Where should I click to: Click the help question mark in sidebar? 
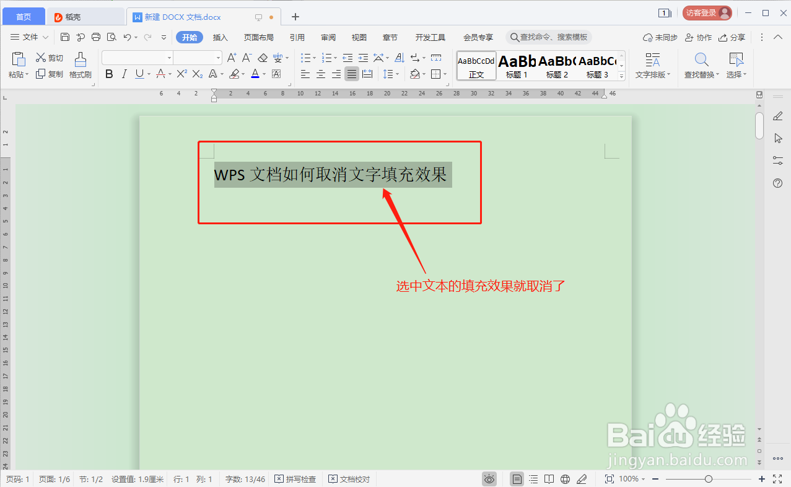(778, 183)
